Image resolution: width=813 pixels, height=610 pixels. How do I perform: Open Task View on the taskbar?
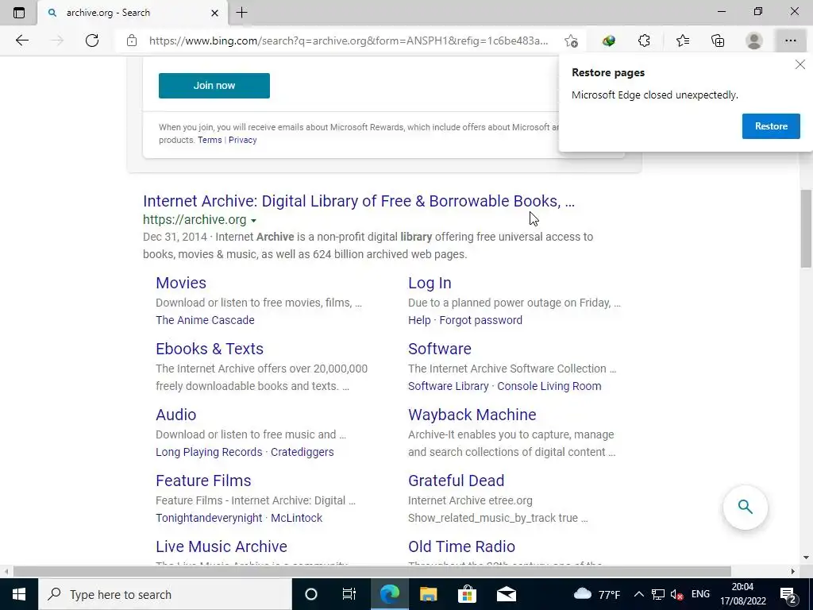349,594
